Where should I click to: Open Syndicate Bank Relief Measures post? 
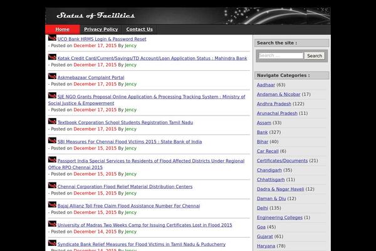pyautogui.click(x=142, y=244)
